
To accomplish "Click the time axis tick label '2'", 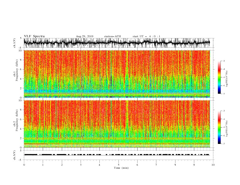I will tap(62, 165).
